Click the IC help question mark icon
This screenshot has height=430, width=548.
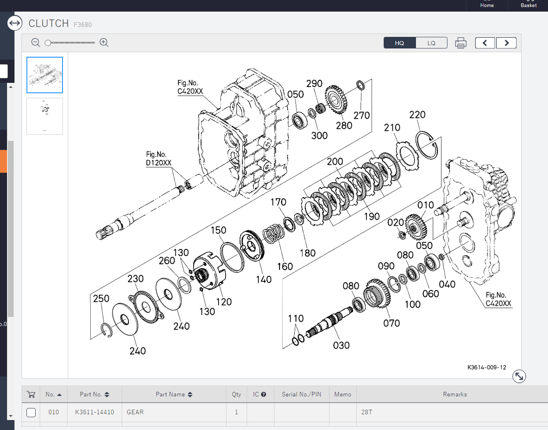pyautogui.click(x=264, y=394)
